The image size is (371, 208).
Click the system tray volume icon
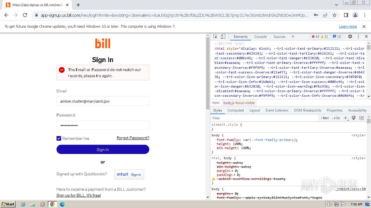pos(330,204)
